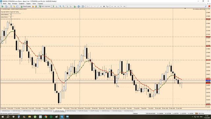Image resolution: width=211 pixels, height=119 pixels.
Task: Toggle the Market Watch window icon
Action: pyautogui.click(x=11, y=6)
